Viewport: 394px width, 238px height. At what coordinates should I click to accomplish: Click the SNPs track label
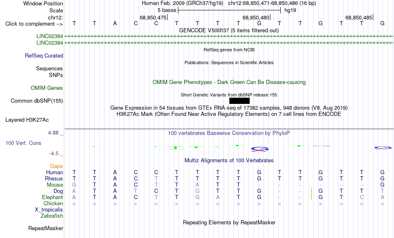[56, 75]
